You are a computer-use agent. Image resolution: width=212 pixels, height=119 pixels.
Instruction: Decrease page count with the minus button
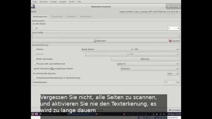point(175,28)
